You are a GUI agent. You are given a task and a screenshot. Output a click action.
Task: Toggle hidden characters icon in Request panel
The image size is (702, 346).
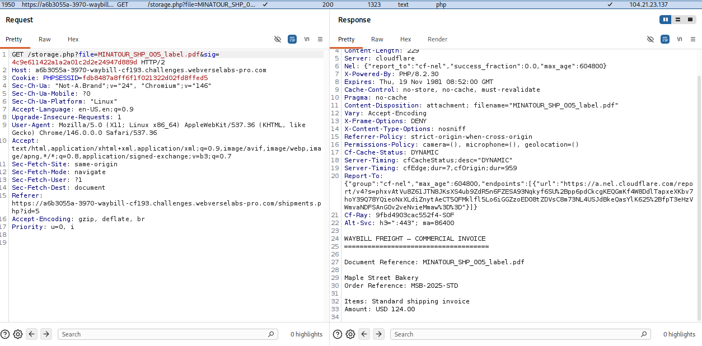click(278, 39)
